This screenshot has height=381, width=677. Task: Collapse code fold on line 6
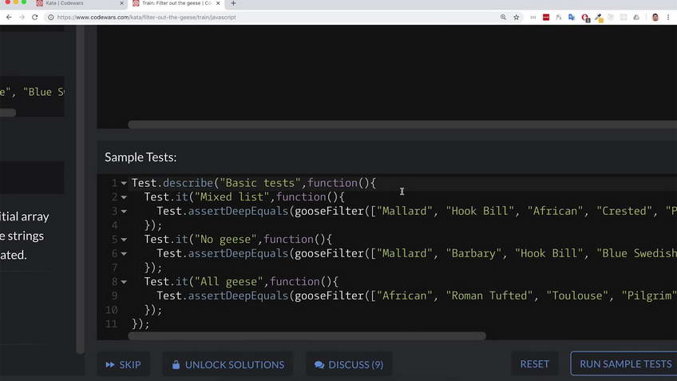tap(124, 254)
